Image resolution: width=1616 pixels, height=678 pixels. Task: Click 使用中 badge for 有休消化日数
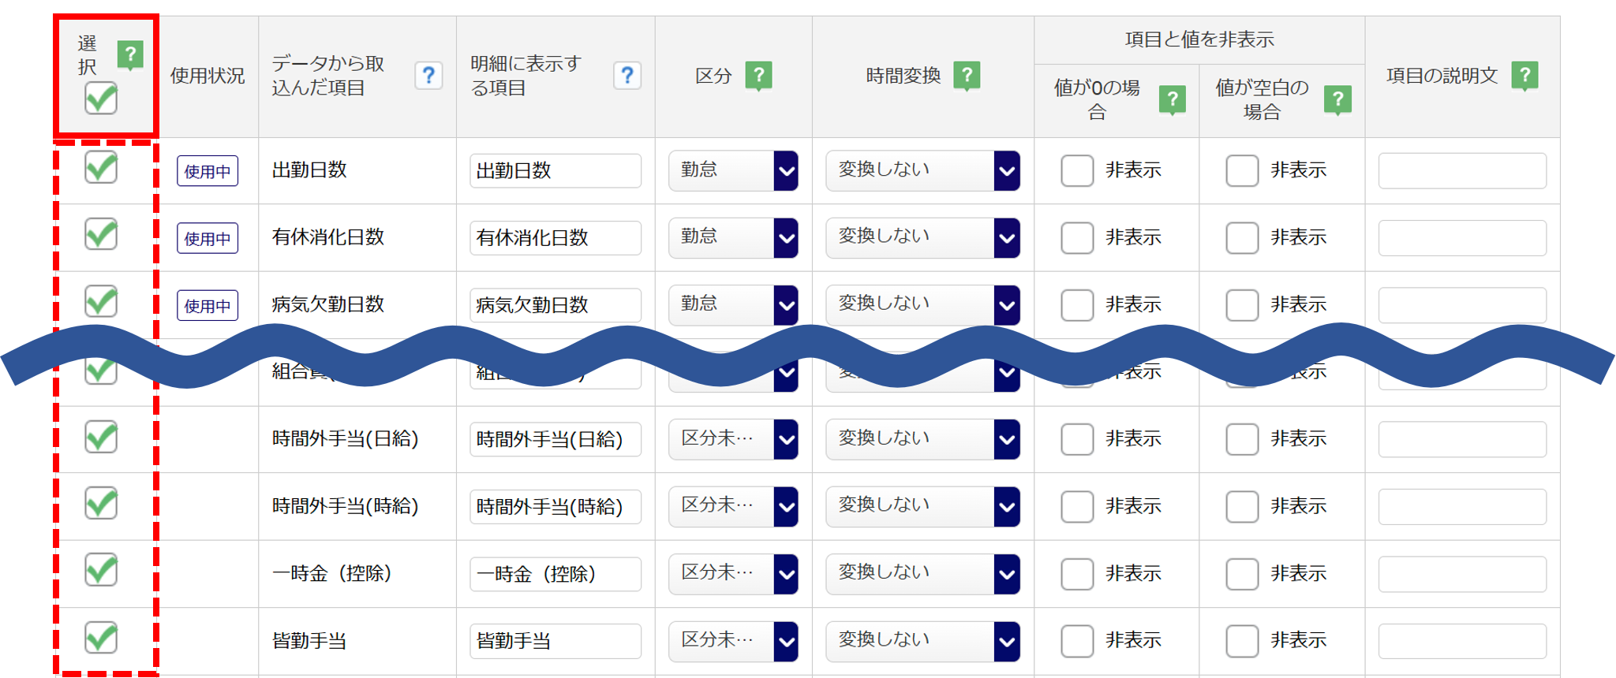[208, 238]
